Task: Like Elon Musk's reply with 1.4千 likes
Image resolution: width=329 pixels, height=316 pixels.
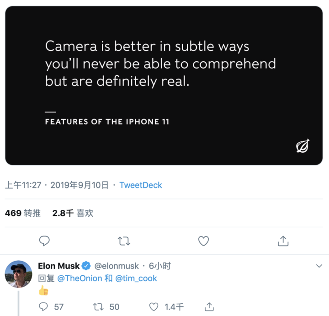Action: click(x=154, y=307)
